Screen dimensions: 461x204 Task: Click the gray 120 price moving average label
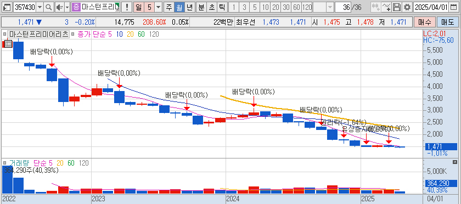coord(154,34)
